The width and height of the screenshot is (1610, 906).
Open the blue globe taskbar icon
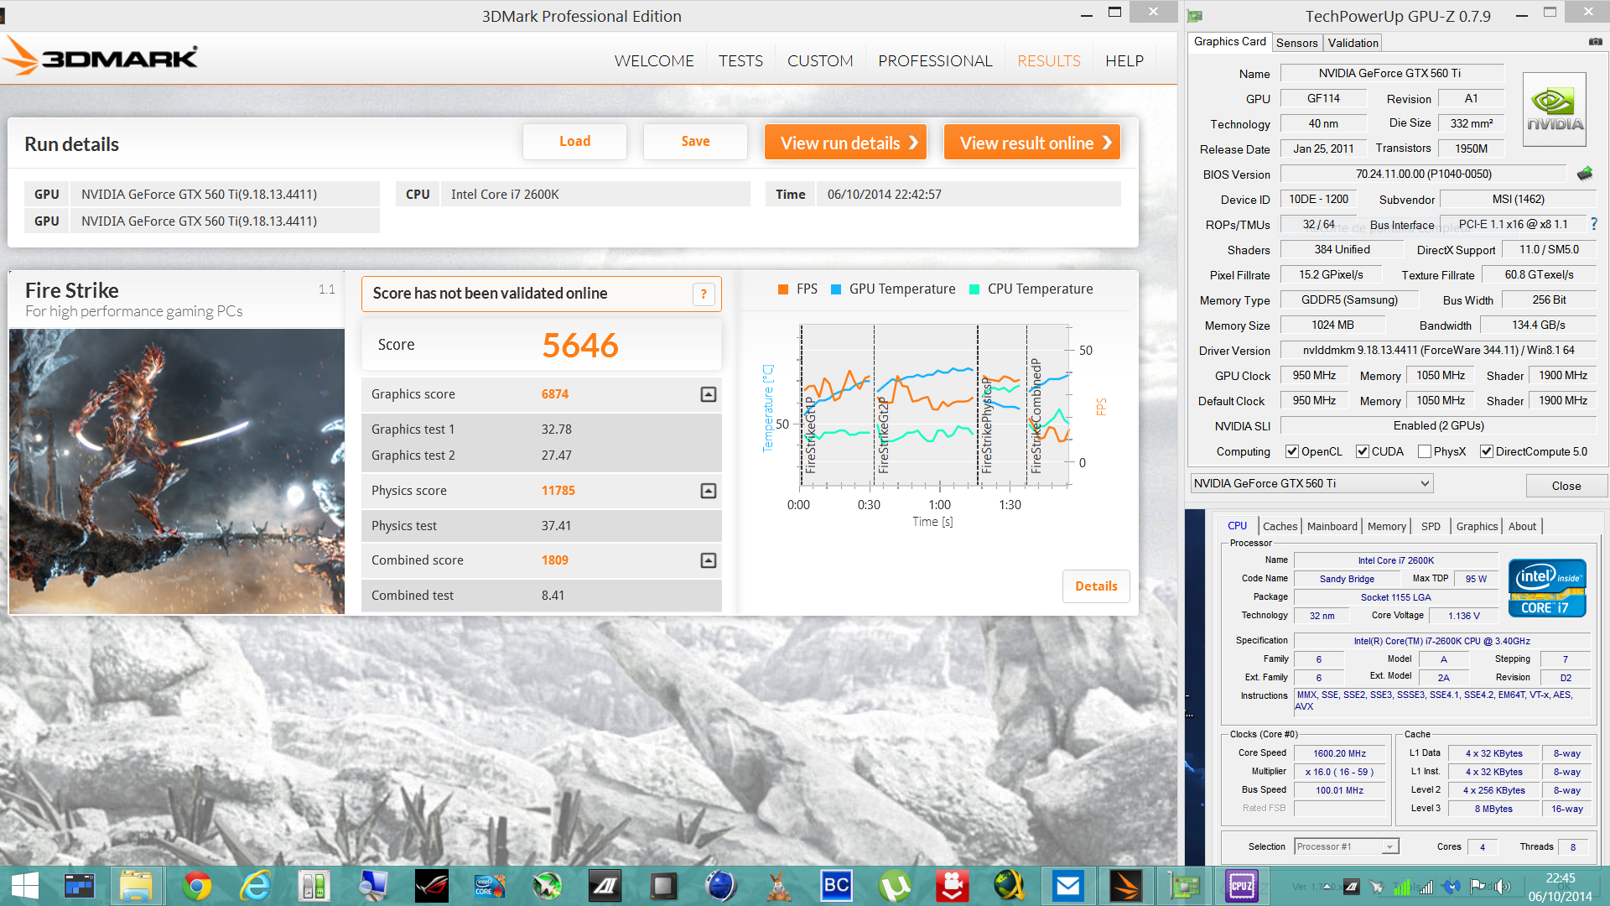[720, 886]
